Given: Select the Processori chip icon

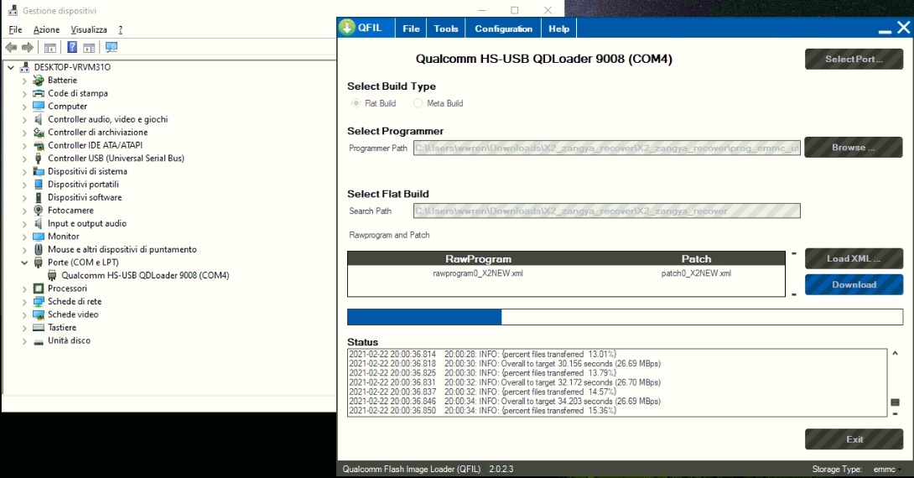Looking at the screenshot, I should click(39, 288).
